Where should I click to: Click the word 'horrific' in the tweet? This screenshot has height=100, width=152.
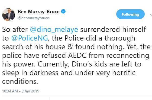[124, 73]
